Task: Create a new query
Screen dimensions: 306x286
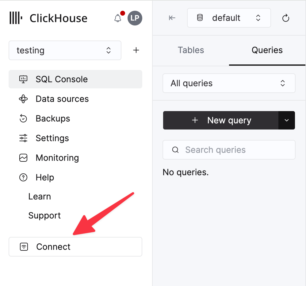Action: [x=224, y=120]
